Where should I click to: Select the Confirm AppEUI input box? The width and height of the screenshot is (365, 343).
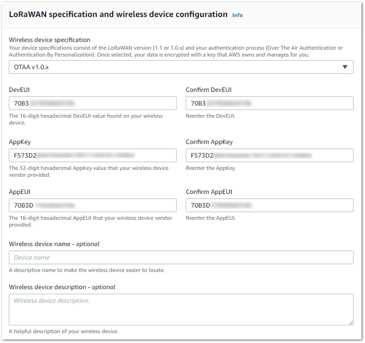[270, 205]
